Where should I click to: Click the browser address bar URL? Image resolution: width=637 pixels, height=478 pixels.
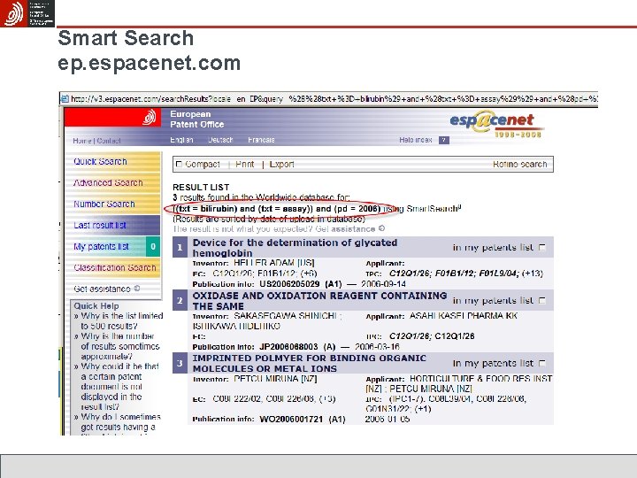point(334,99)
